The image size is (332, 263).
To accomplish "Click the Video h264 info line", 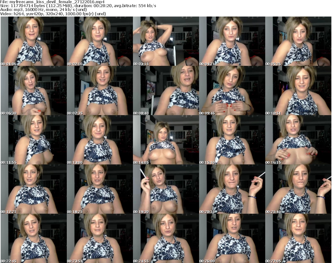I will coord(53,14).
